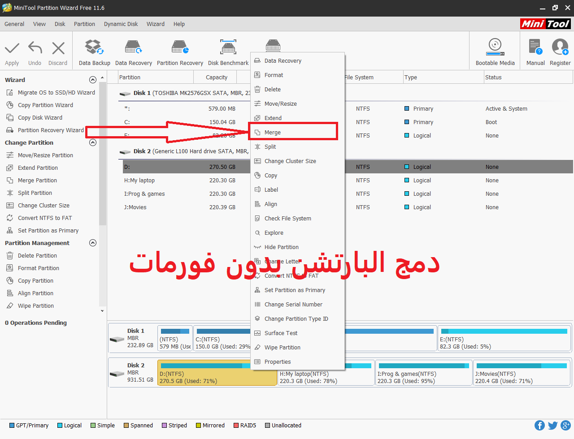Select J:Movies(NTFS) block in disk map
The height and width of the screenshot is (439, 574).
(522, 373)
